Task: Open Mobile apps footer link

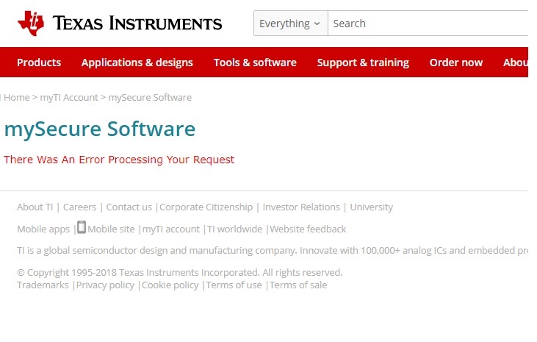Action: coord(43,229)
